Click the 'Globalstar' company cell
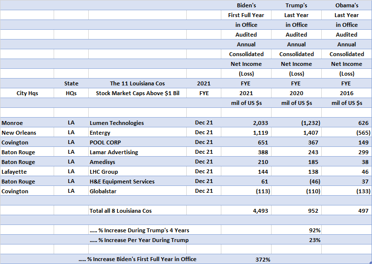 pyautogui.click(x=137, y=191)
